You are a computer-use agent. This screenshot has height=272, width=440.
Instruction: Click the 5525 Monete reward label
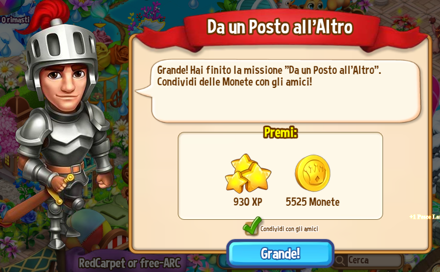(313, 202)
